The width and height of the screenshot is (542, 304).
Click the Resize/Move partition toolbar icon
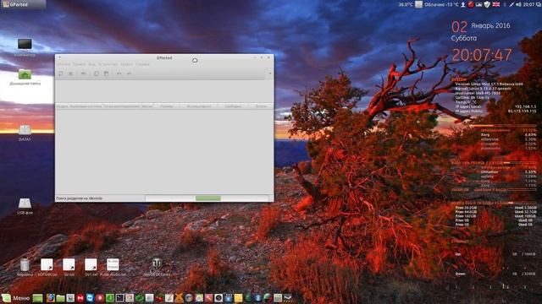point(84,73)
